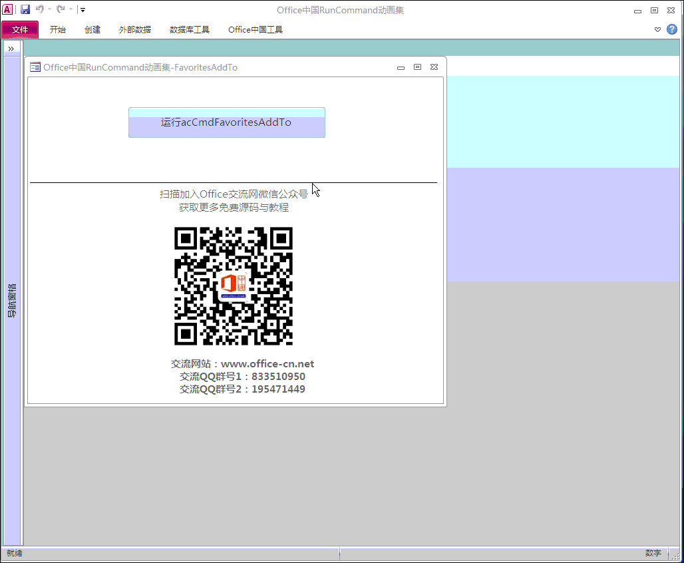
Task: Expand the navigation pane with double chevron
Action: tap(11, 49)
